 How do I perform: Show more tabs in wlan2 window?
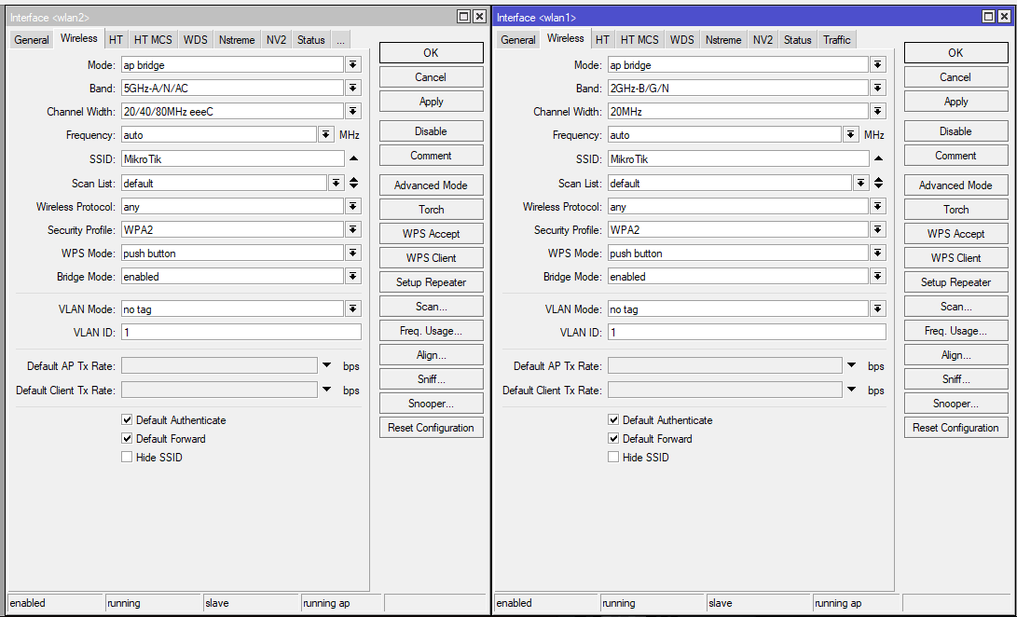click(341, 40)
